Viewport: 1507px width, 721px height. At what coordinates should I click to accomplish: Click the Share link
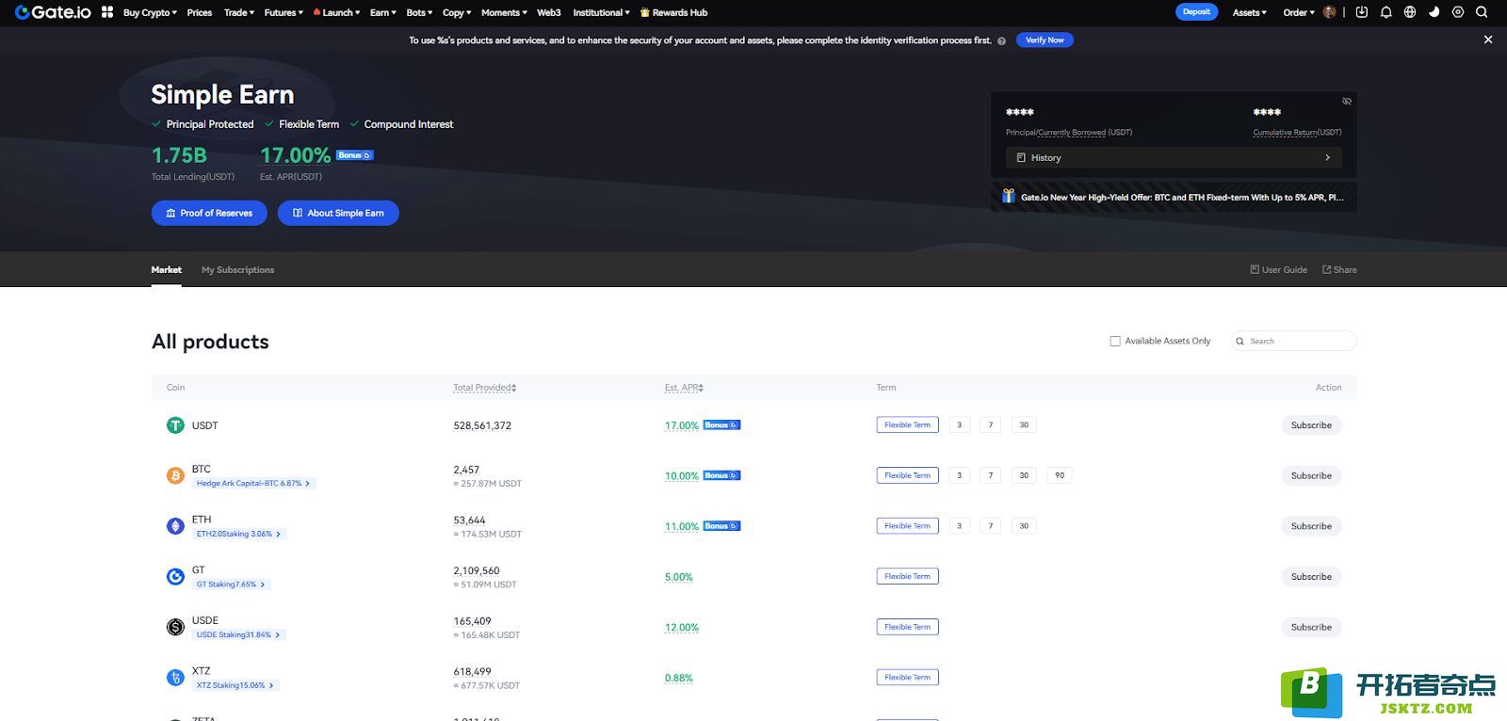tap(1339, 269)
